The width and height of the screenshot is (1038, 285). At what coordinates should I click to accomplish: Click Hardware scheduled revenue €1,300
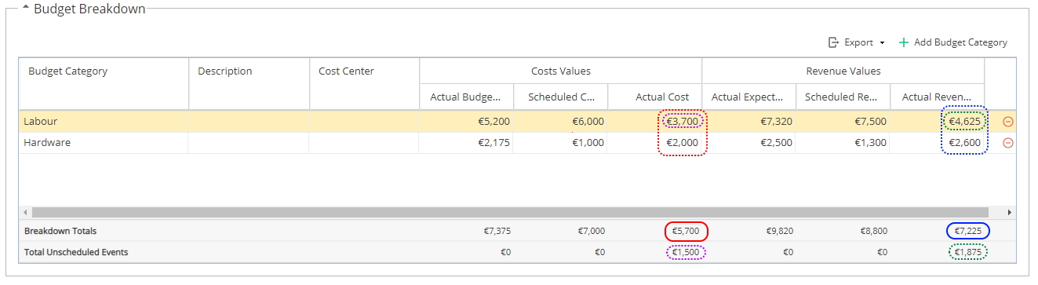pos(870,143)
